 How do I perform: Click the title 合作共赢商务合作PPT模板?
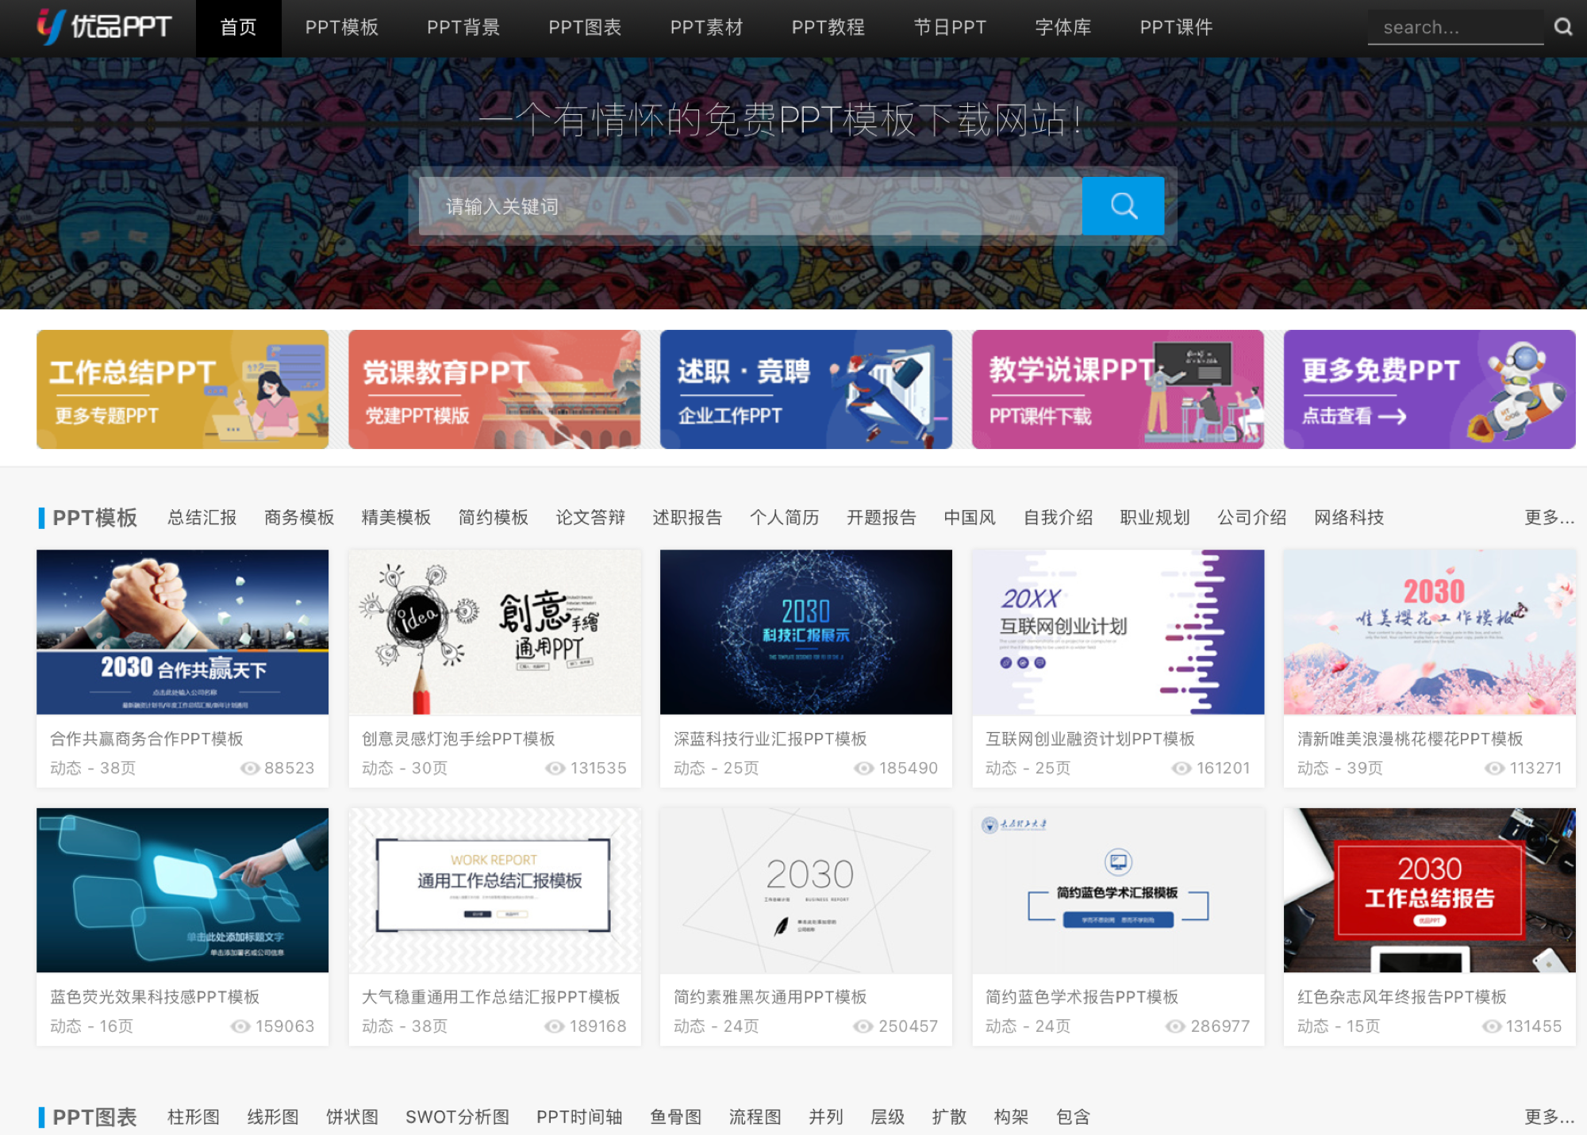point(147,739)
